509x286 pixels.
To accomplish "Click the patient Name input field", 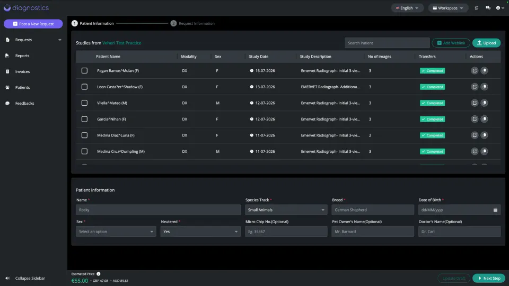I will coord(159,210).
